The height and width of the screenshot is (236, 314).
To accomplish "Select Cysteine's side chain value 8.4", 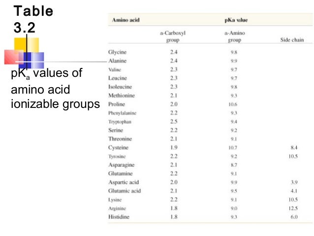I will [294, 147].
